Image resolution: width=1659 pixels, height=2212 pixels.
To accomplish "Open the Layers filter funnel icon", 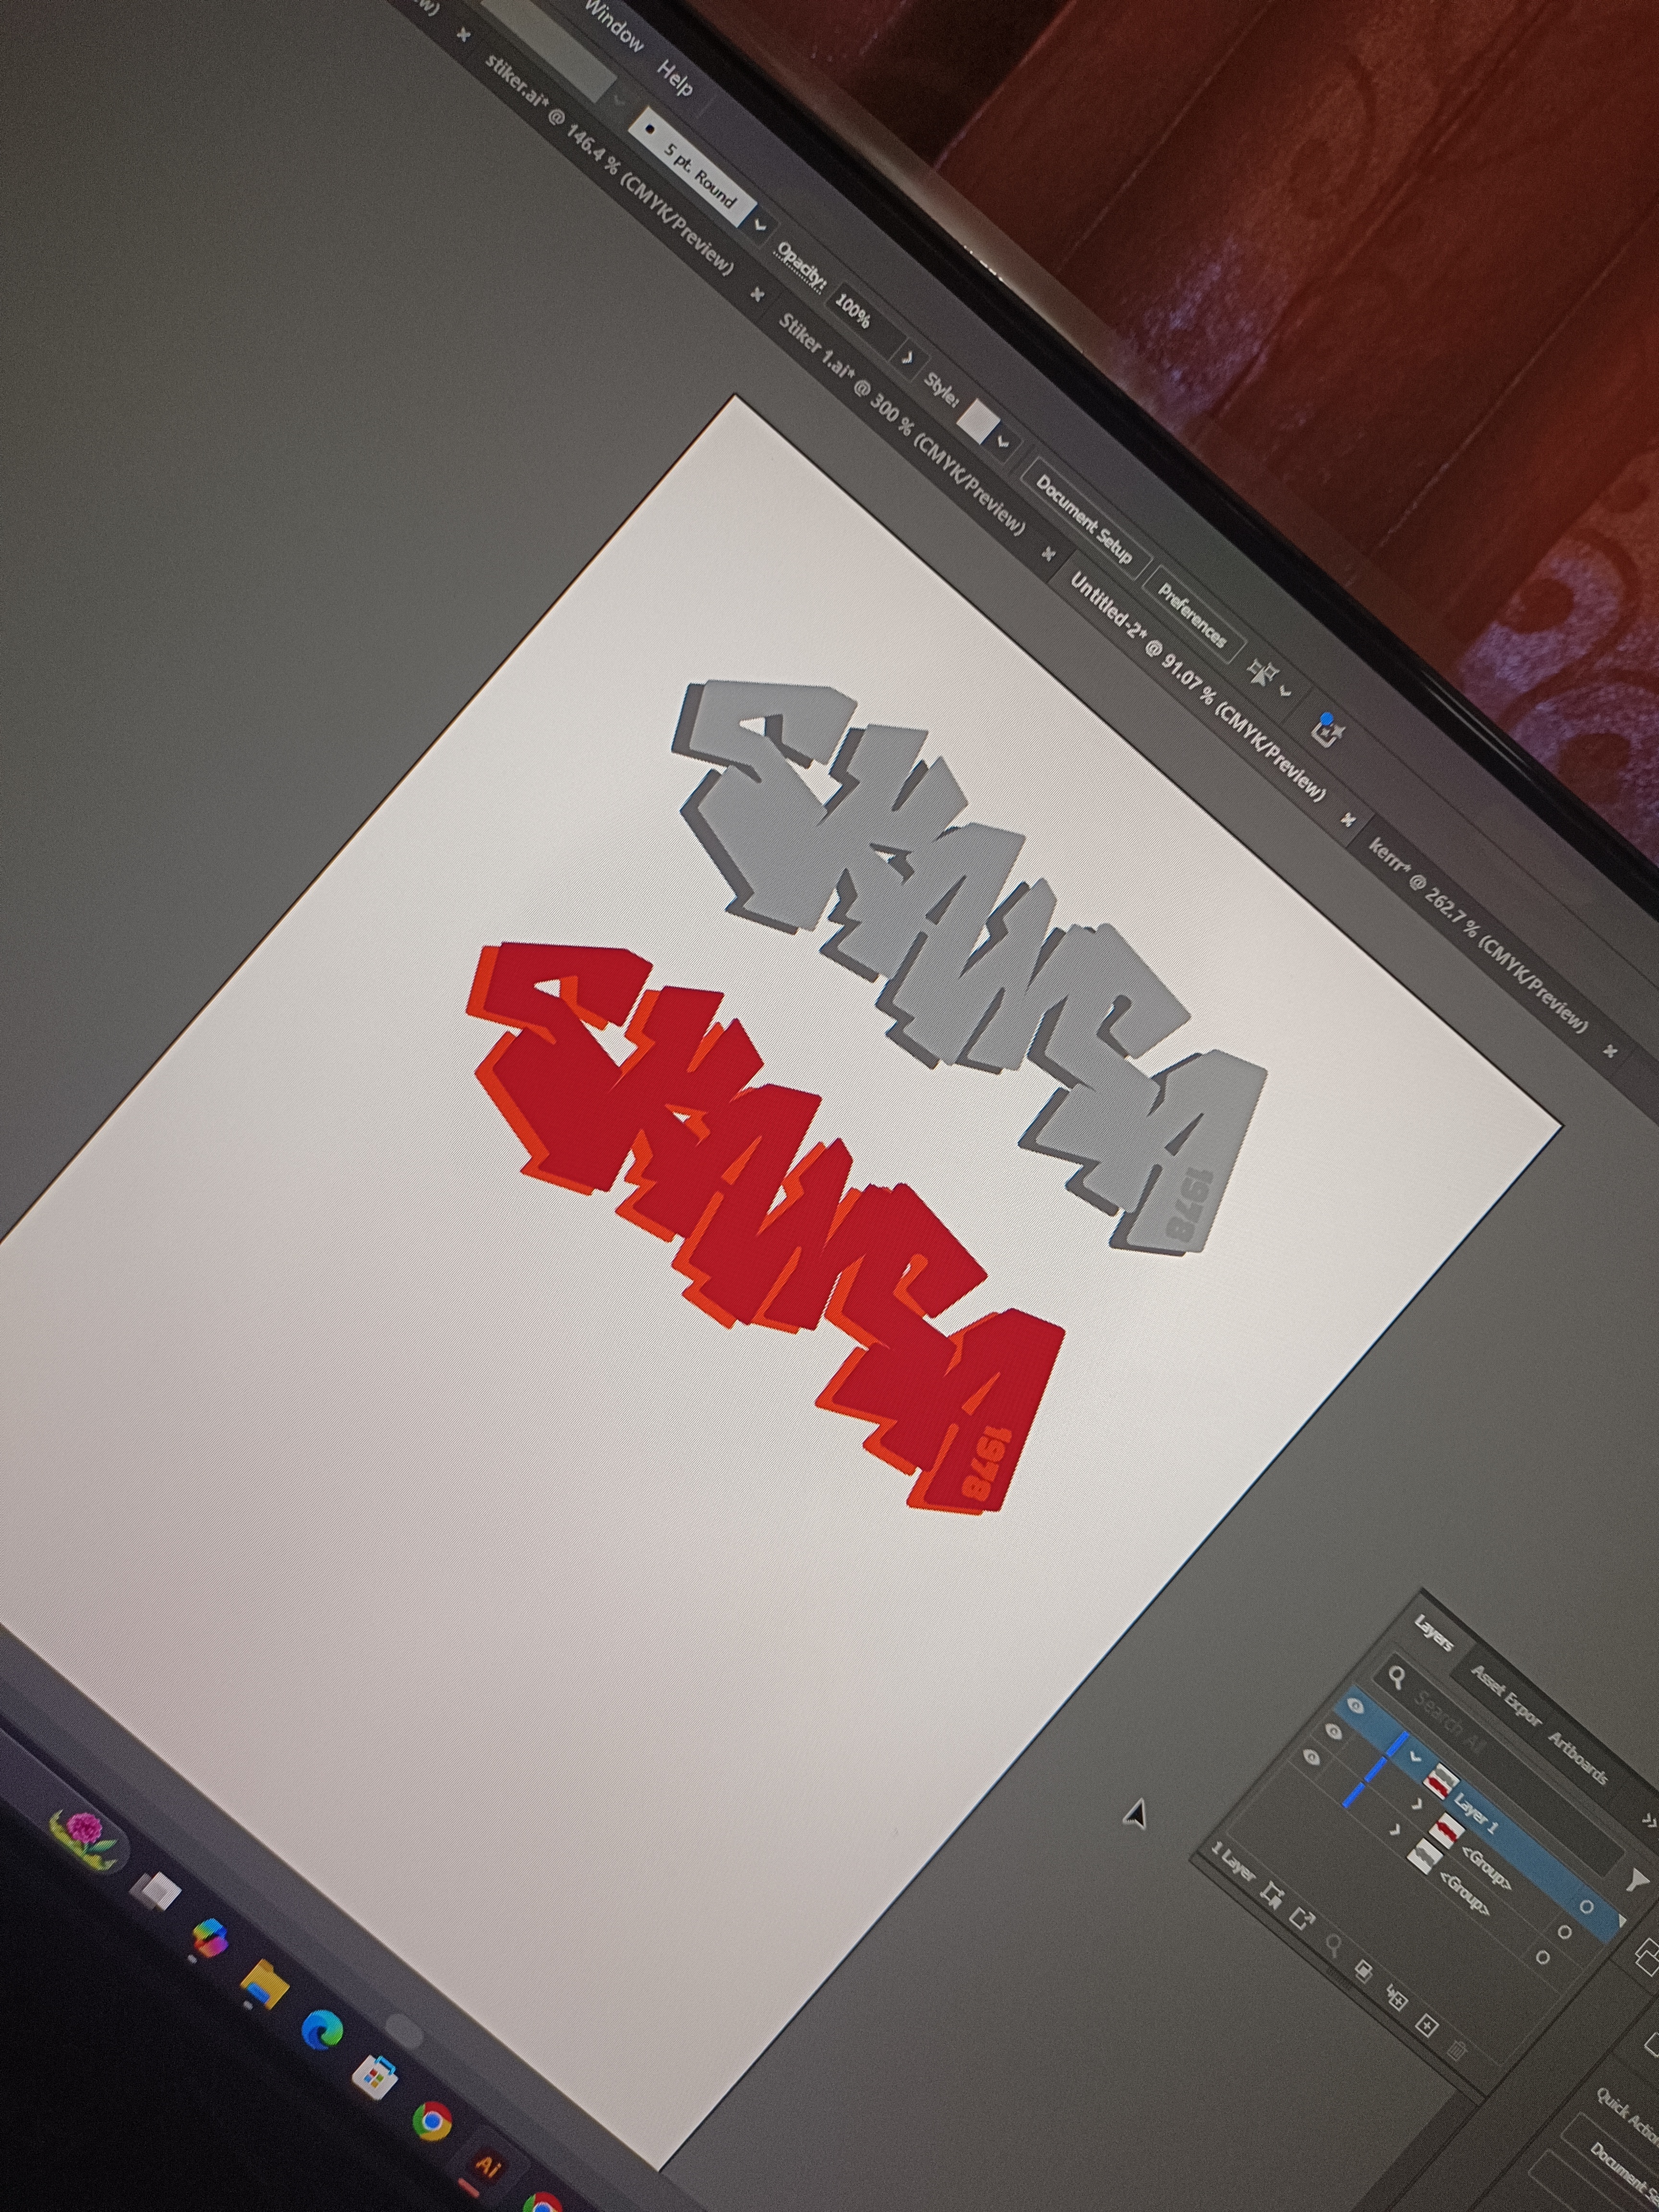I will (1637, 1881).
